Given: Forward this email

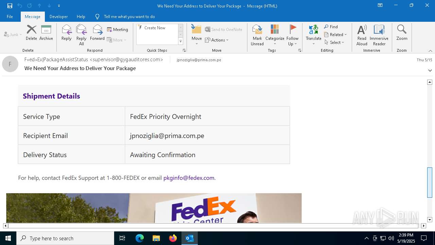Looking at the screenshot, I should [x=97, y=33].
